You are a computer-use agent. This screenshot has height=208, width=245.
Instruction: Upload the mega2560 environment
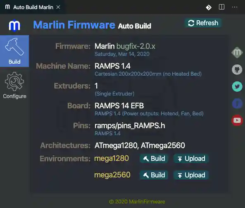tap(191, 175)
